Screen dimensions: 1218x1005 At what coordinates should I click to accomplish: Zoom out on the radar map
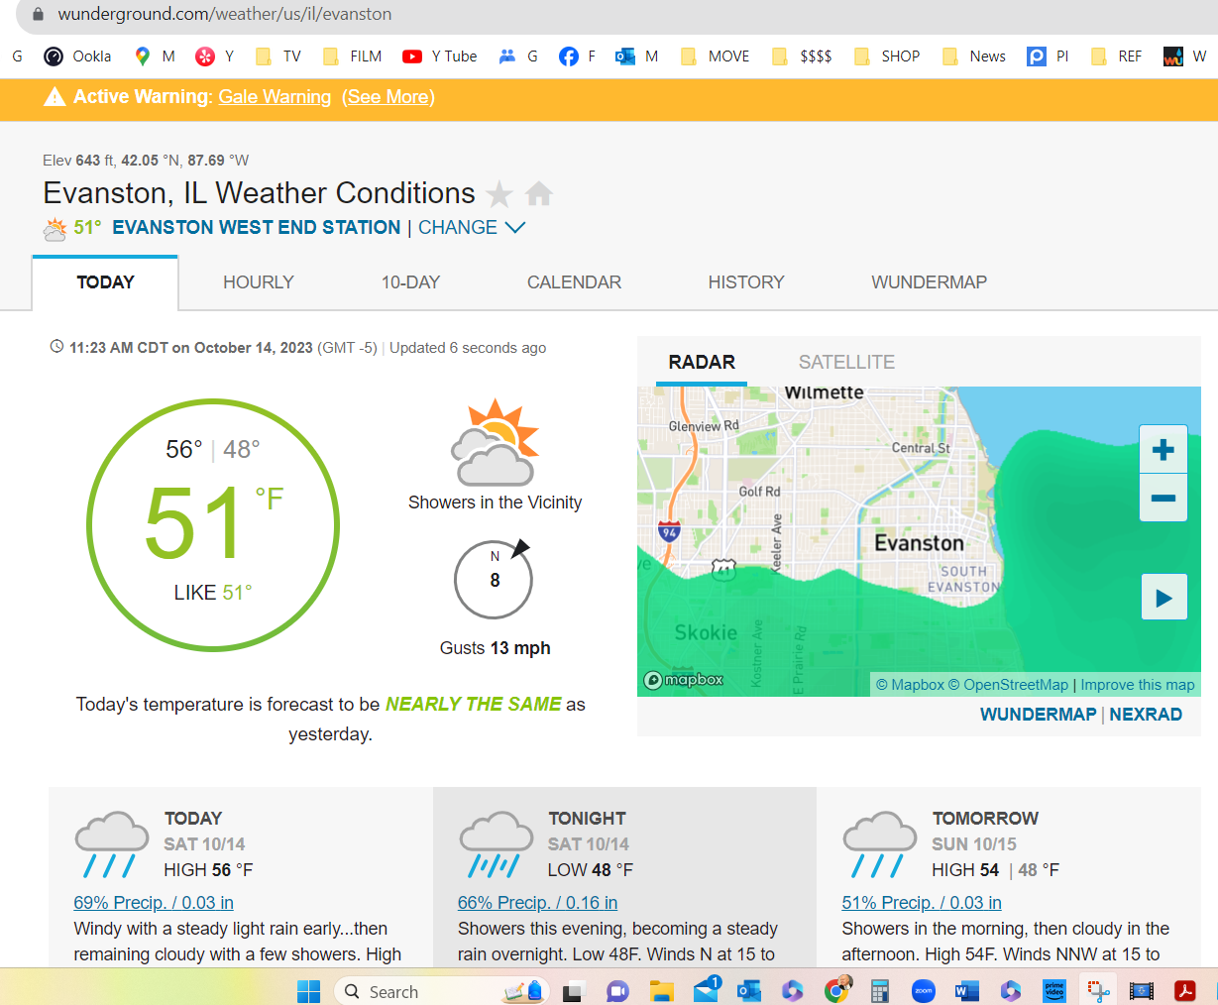click(1163, 499)
